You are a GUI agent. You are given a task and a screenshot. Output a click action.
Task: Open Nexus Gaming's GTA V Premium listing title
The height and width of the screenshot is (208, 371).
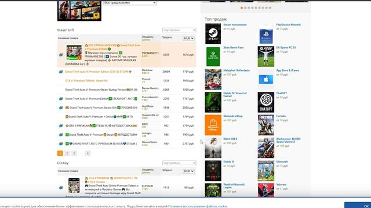point(101,90)
